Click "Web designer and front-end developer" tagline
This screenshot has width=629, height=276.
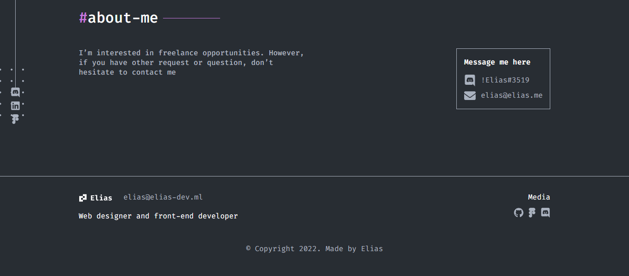tap(158, 216)
